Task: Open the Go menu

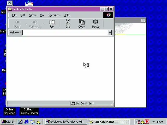Action: 42,15
